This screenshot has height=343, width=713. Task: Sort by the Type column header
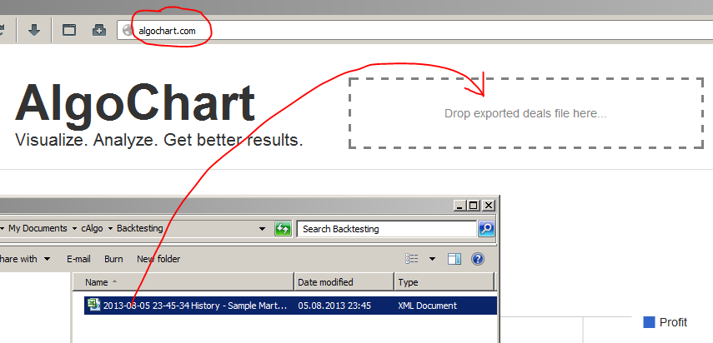coord(444,281)
